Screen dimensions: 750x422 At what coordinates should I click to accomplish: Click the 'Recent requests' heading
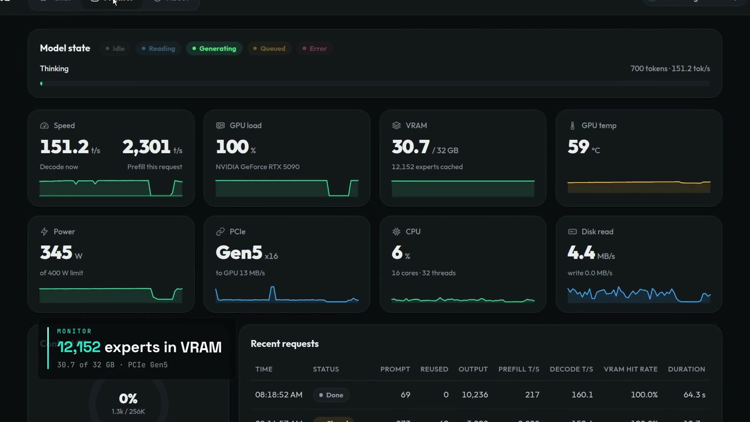[285, 344]
